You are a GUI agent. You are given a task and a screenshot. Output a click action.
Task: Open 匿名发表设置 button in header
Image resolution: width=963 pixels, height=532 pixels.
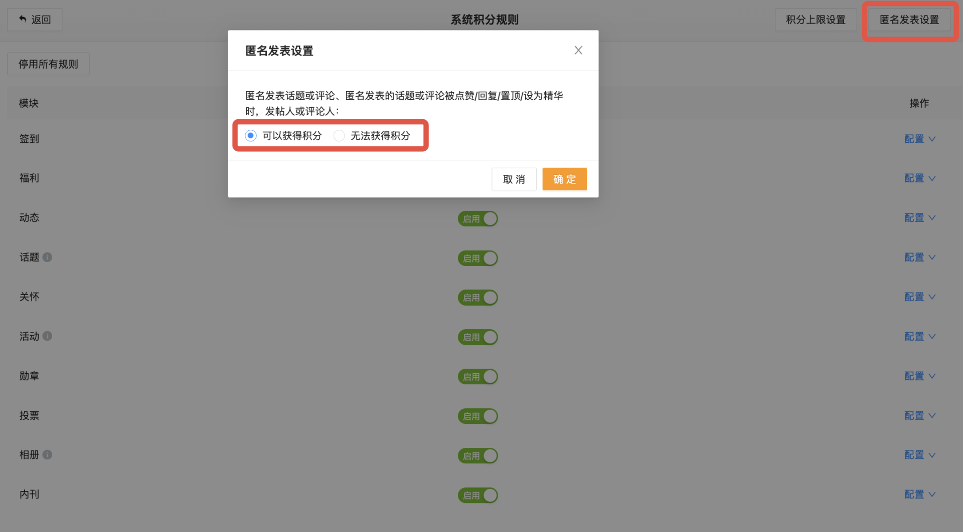(x=909, y=20)
